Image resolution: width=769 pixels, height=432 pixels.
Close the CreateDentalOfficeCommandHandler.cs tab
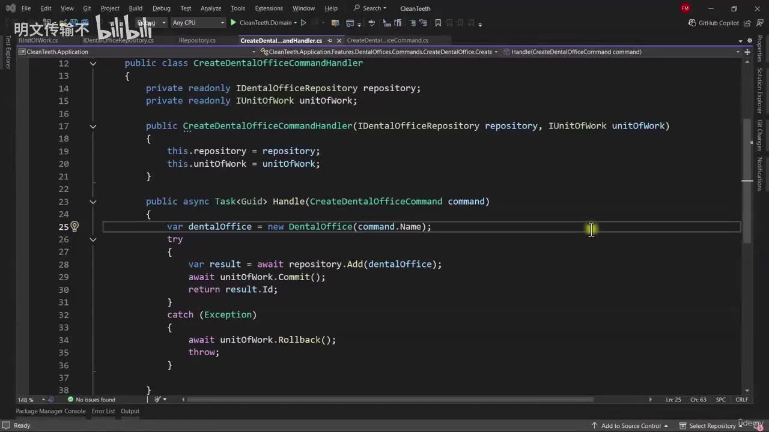point(339,41)
